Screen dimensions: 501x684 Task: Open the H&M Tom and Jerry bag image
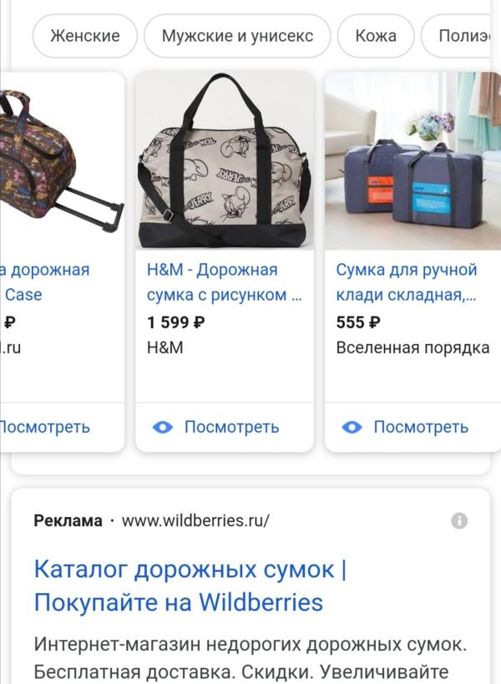point(225,161)
